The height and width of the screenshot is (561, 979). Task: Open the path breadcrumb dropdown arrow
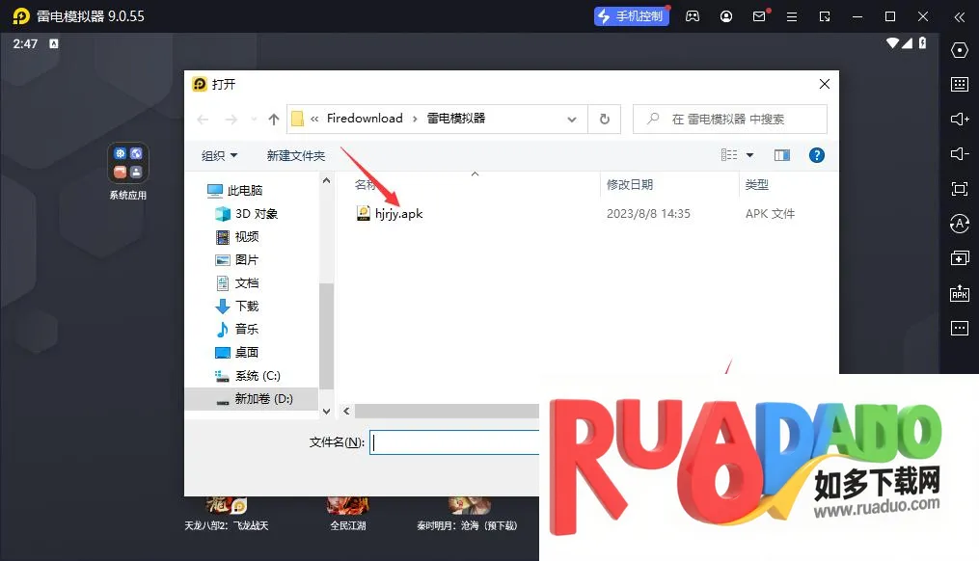[x=572, y=118]
